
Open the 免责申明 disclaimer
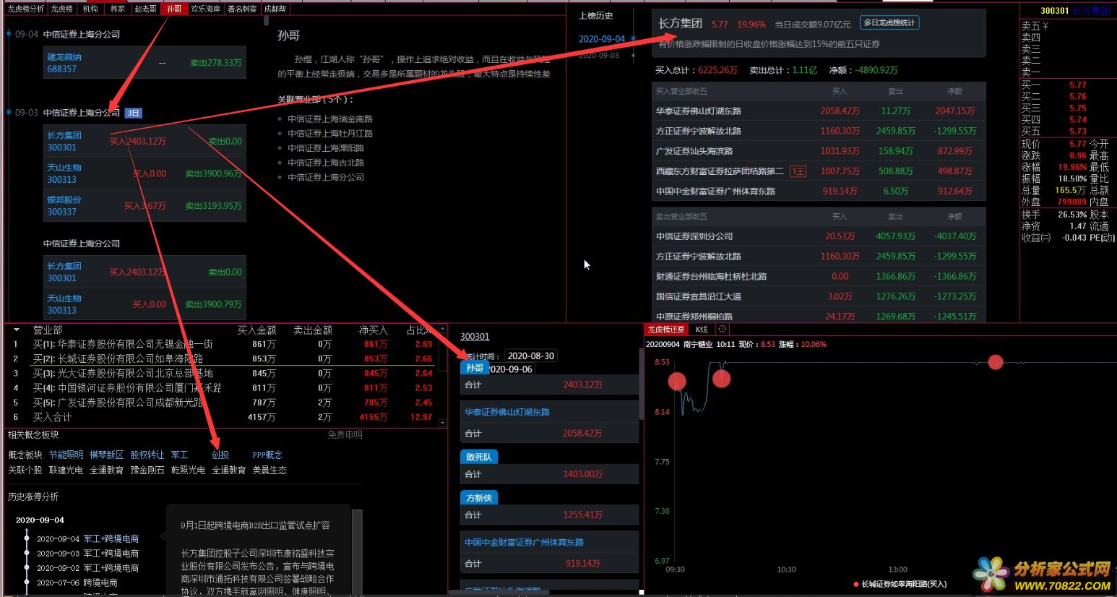click(x=345, y=434)
